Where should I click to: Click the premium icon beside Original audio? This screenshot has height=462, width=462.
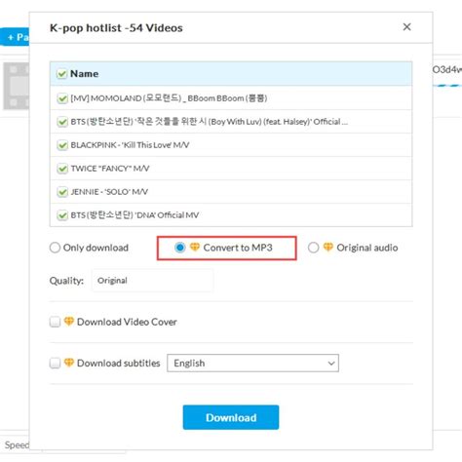(328, 247)
